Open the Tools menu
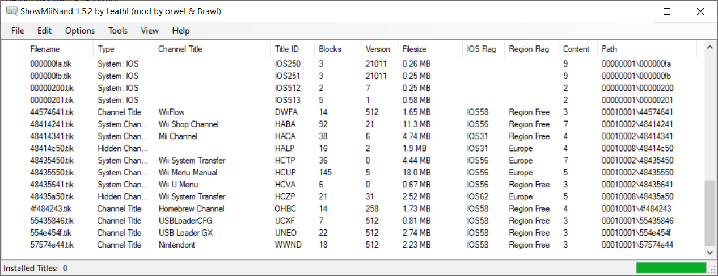Screen dimensions: 718x276 118,31
